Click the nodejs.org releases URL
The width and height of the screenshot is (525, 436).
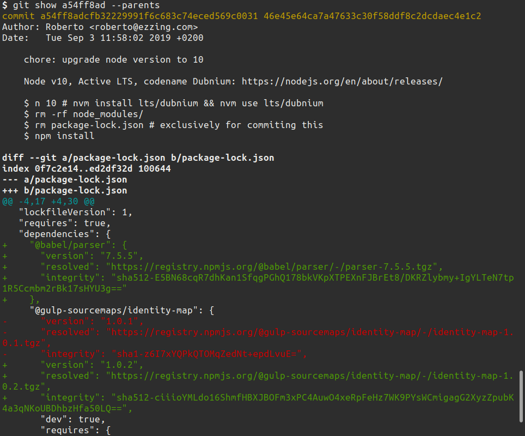point(342,81)
